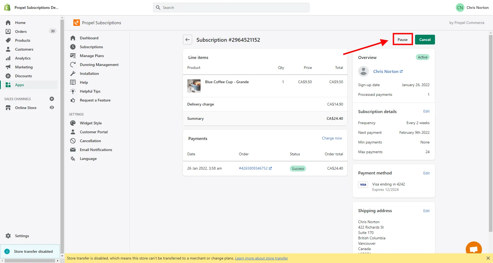
Task: Click the Help book icon
Action: [x=73, y=82]
